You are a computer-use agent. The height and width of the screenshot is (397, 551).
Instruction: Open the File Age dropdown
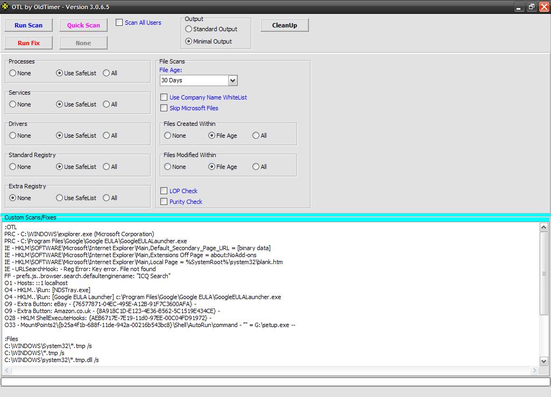pos(232,80)
